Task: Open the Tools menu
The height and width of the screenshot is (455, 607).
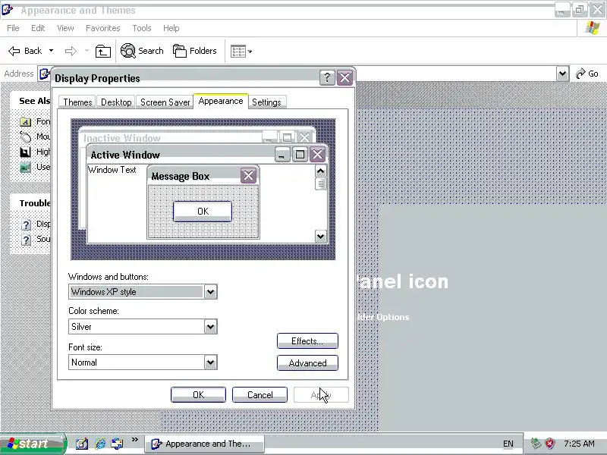Action: click(x=142, y=28)
